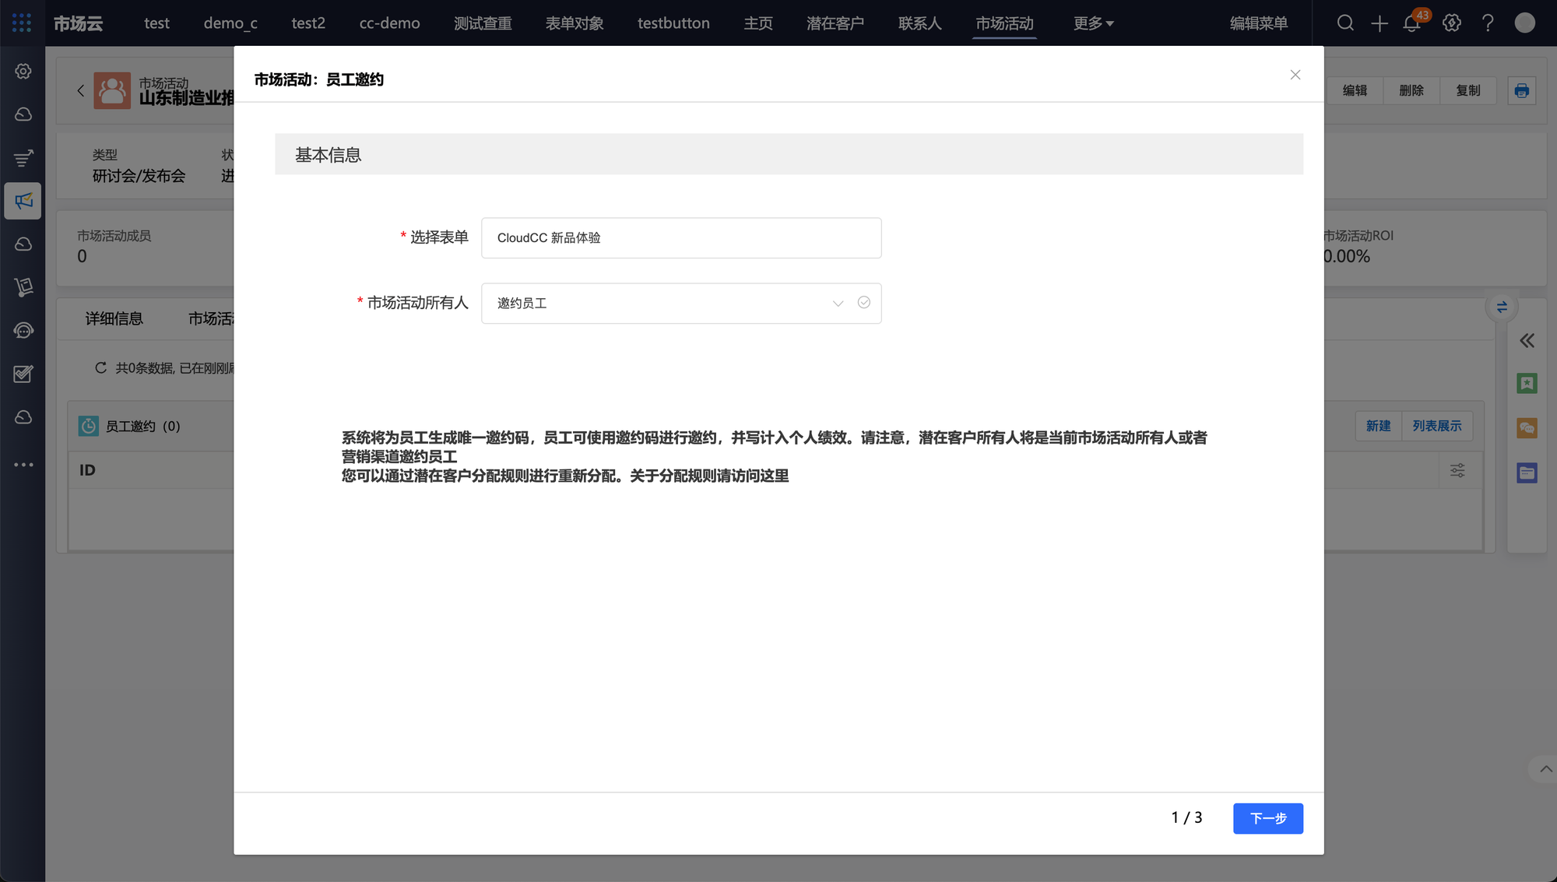Click the plus quick-create icon
The height and width of the screenshot is (882, 1557).
coord(1379,23)
